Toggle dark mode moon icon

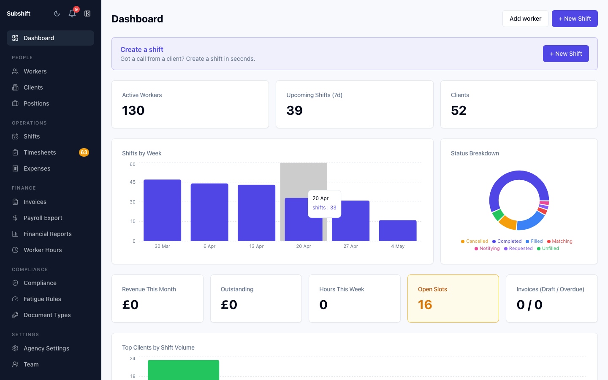tap(57, 14)
